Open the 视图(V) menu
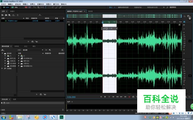 [48, 4]
